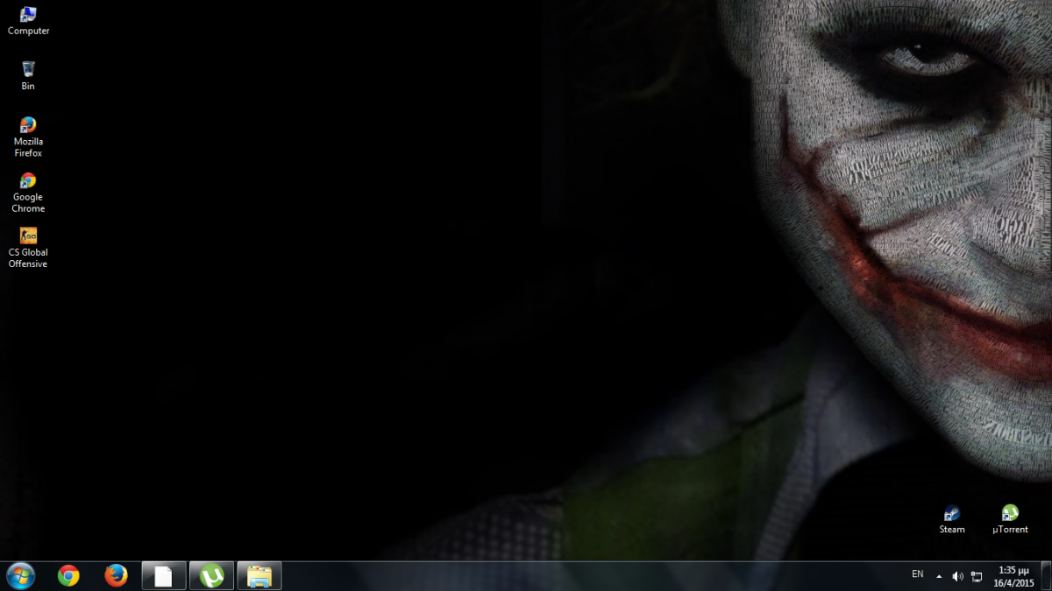Select the Bin desktop icon
The height and width of the screenshot is (591, 1052).
pyautogui.click(x=28, y=76)
